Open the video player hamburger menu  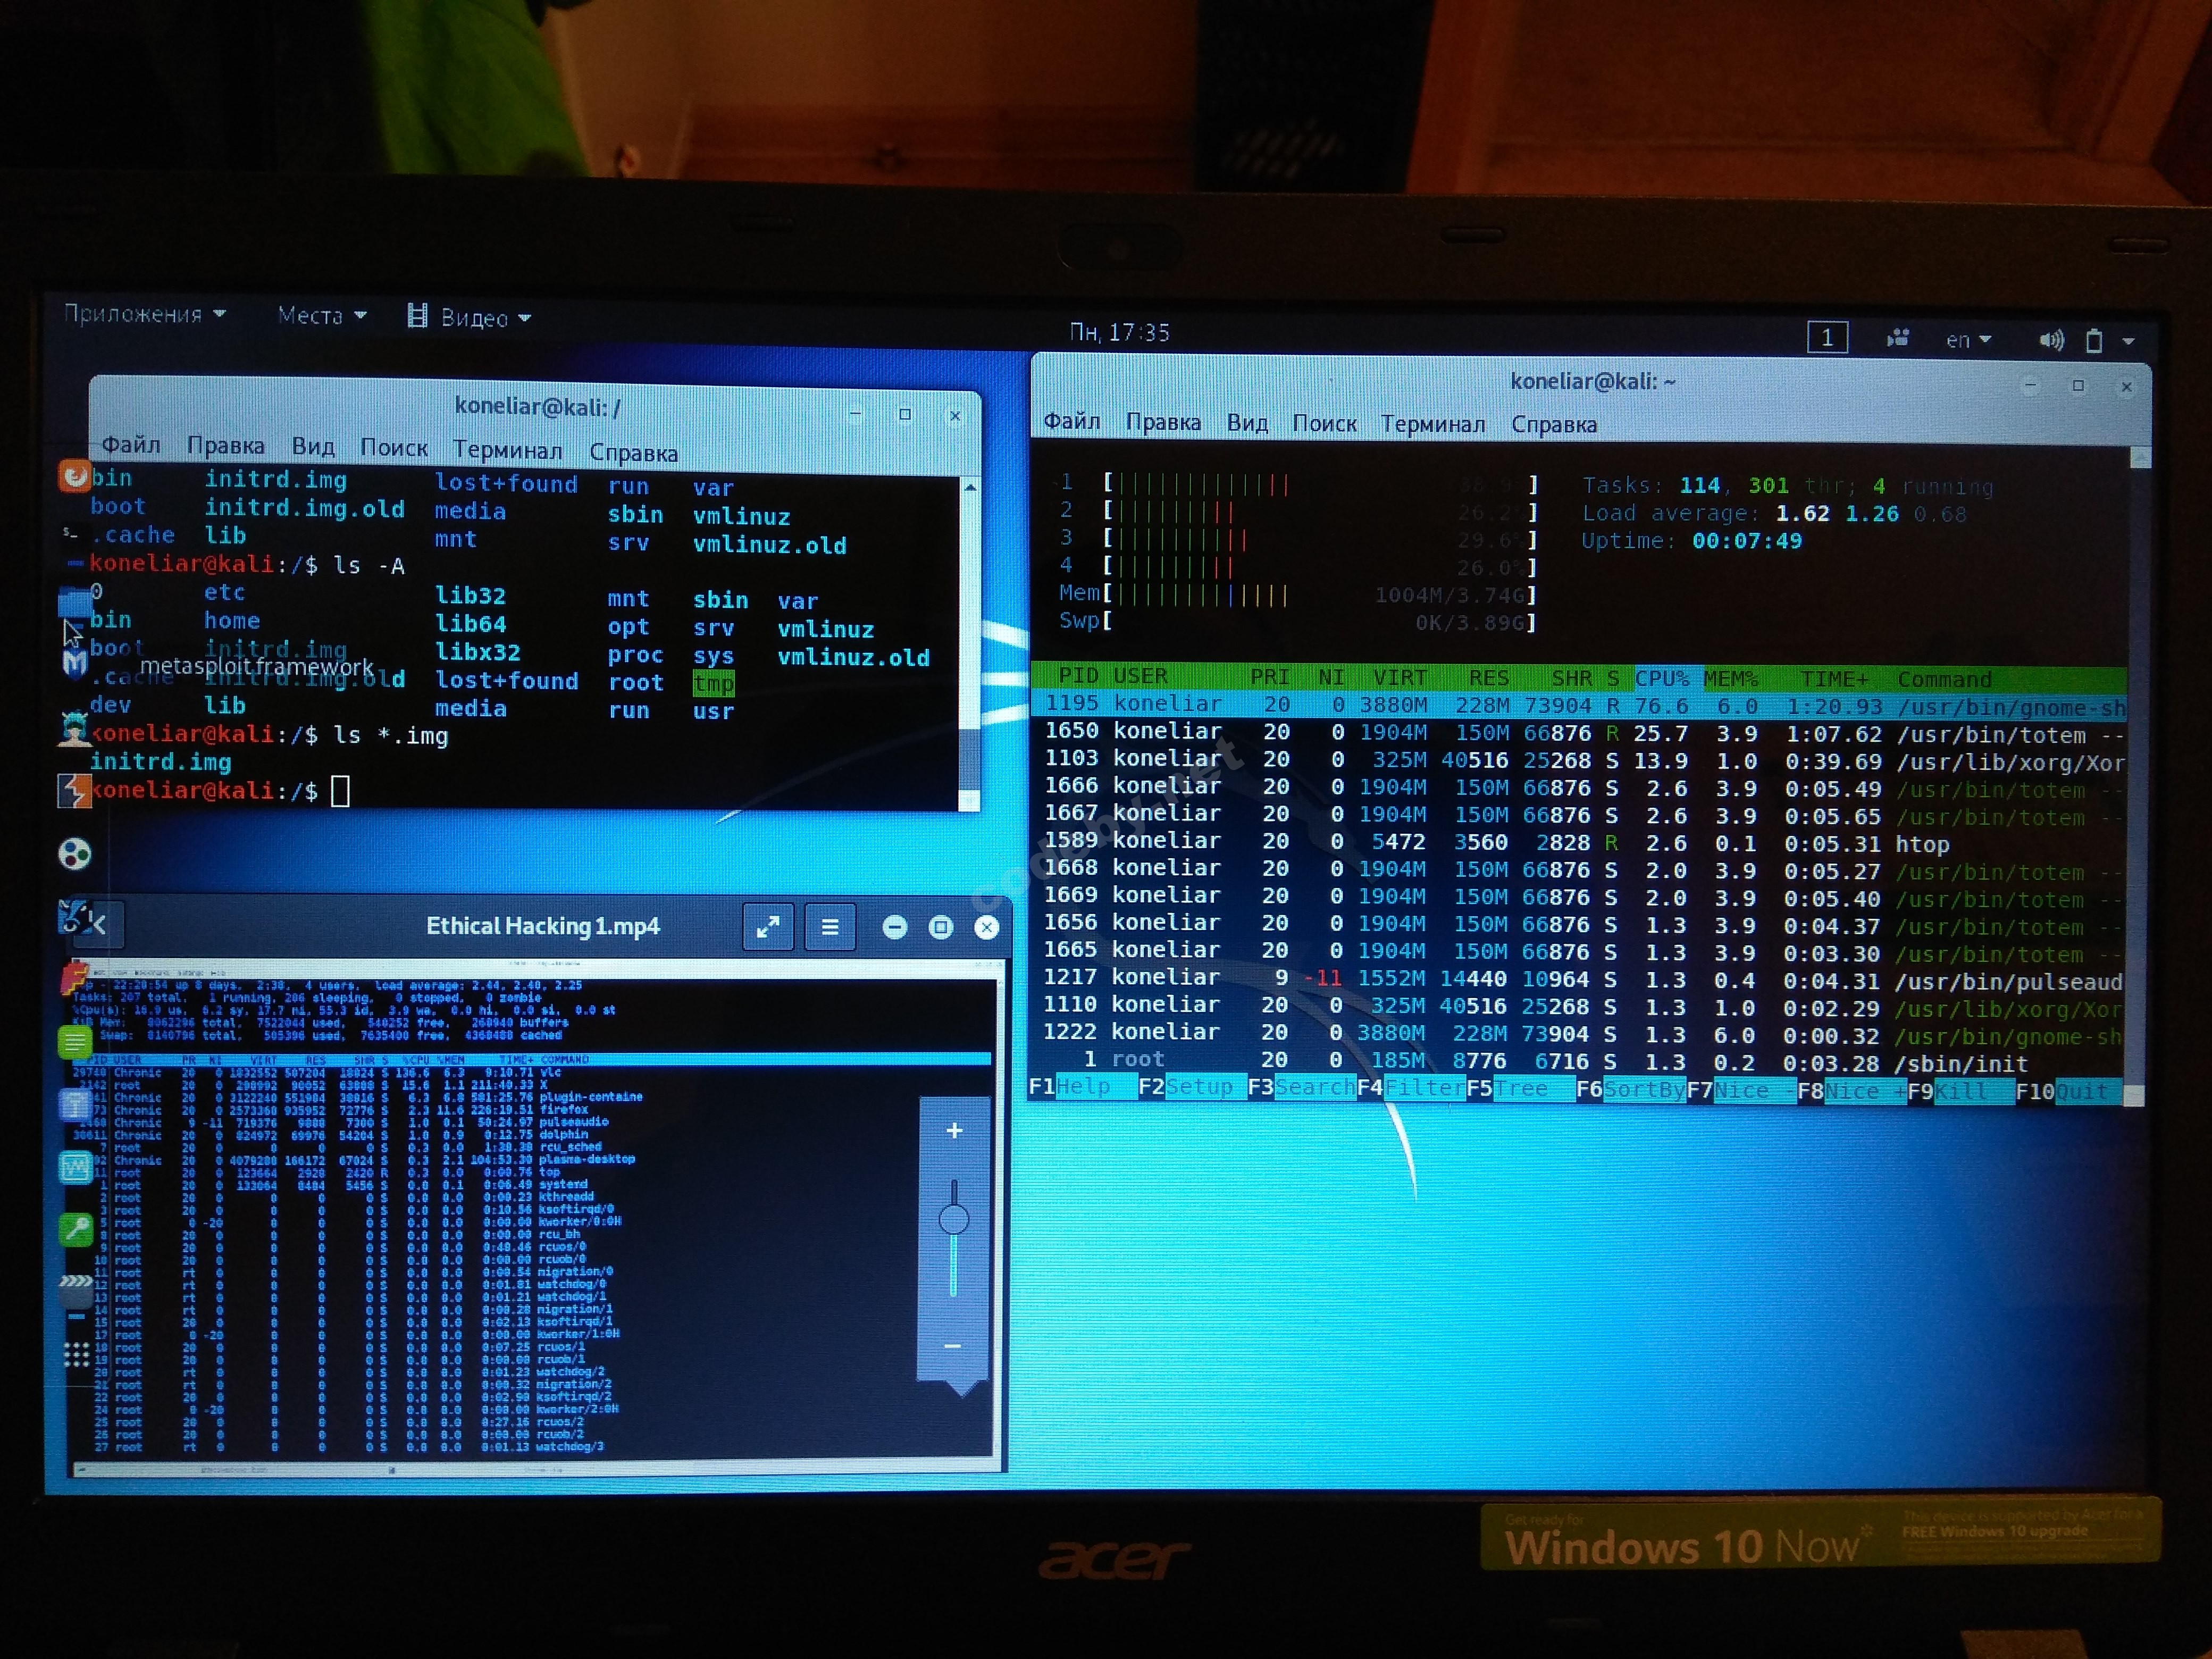tap(830, 927)
